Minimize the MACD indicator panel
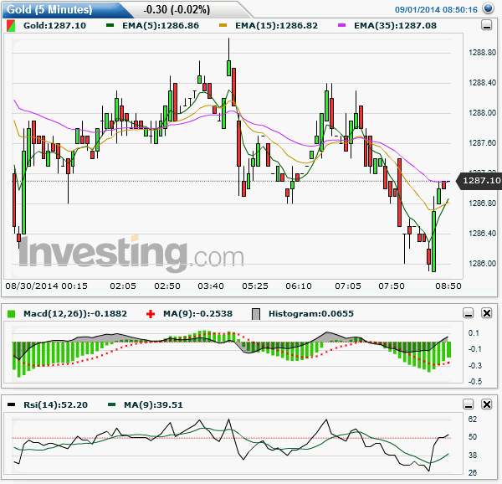Screen dimensions: 502x484 click(469, 313)
